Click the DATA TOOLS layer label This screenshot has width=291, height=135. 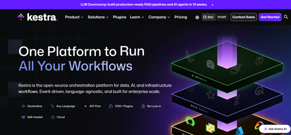[199, 109]
